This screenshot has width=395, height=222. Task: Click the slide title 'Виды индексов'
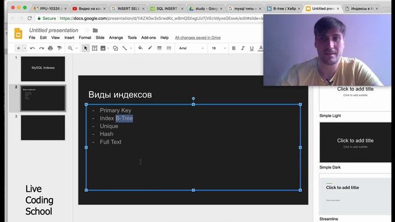(x=120, y=94)
